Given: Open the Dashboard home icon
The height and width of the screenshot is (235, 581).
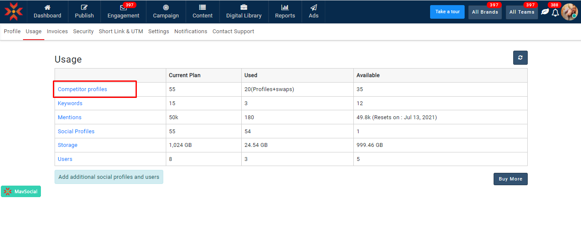Looking at the screenshot, I should (47, 8).
